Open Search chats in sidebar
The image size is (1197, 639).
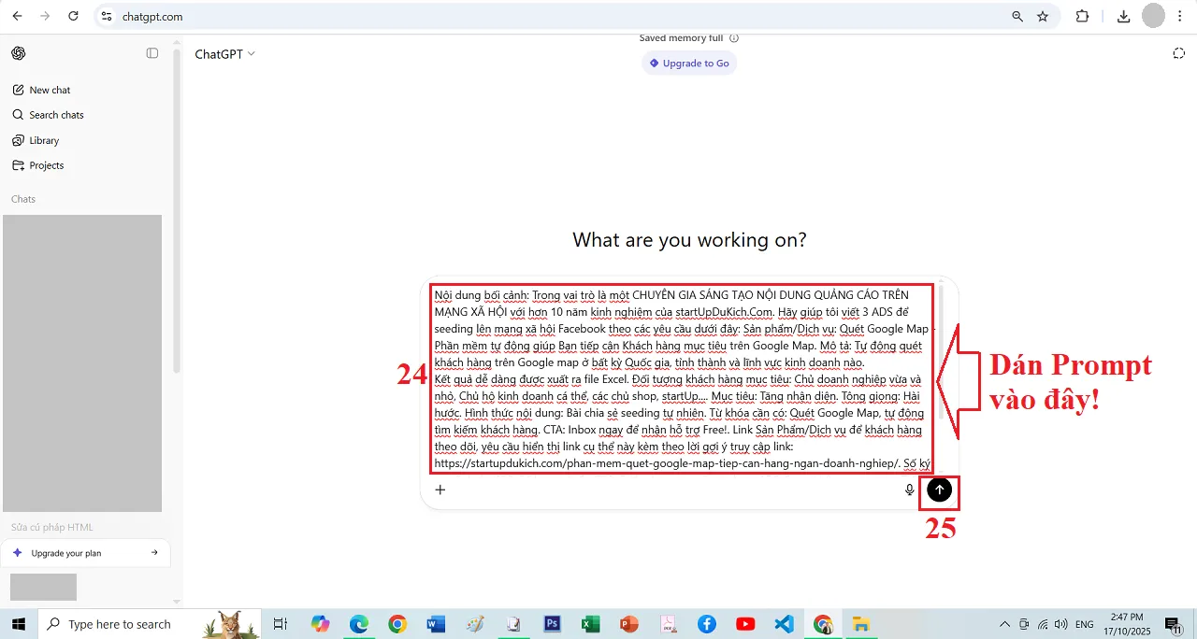click(56, 115)
